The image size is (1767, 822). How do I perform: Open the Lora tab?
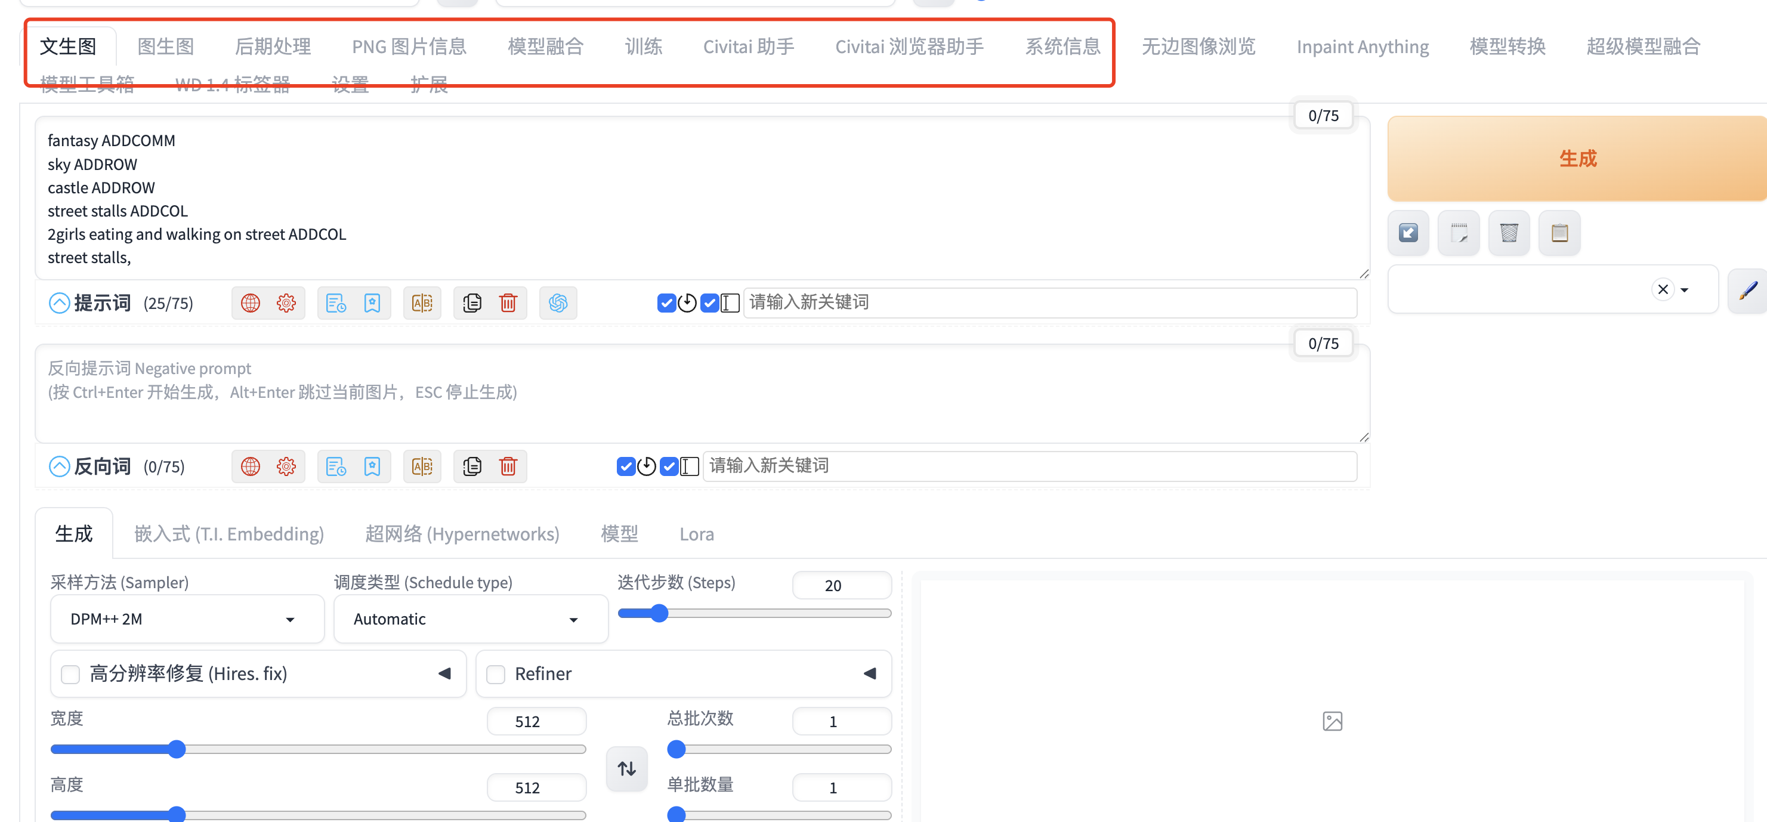click(696, 534)
